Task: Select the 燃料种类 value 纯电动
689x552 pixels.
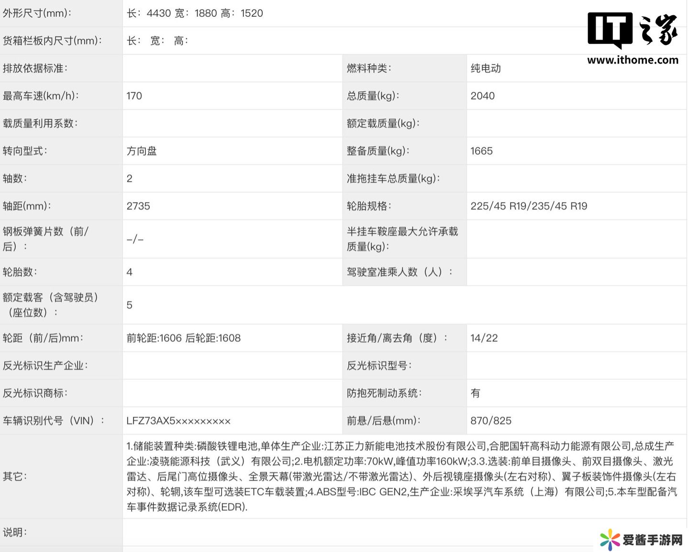Action: pos(486,68)
